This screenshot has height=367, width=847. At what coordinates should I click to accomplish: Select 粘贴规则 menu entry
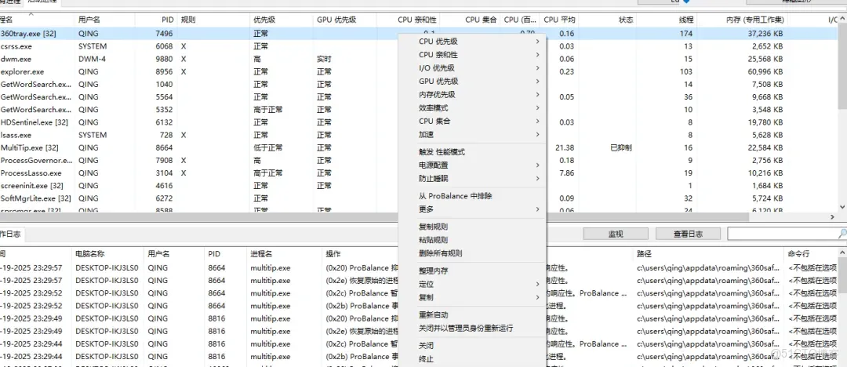[471, 240]
